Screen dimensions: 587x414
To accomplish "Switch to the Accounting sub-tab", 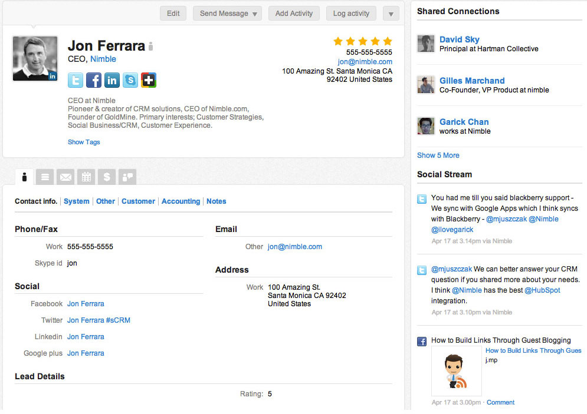I will 181,201.
